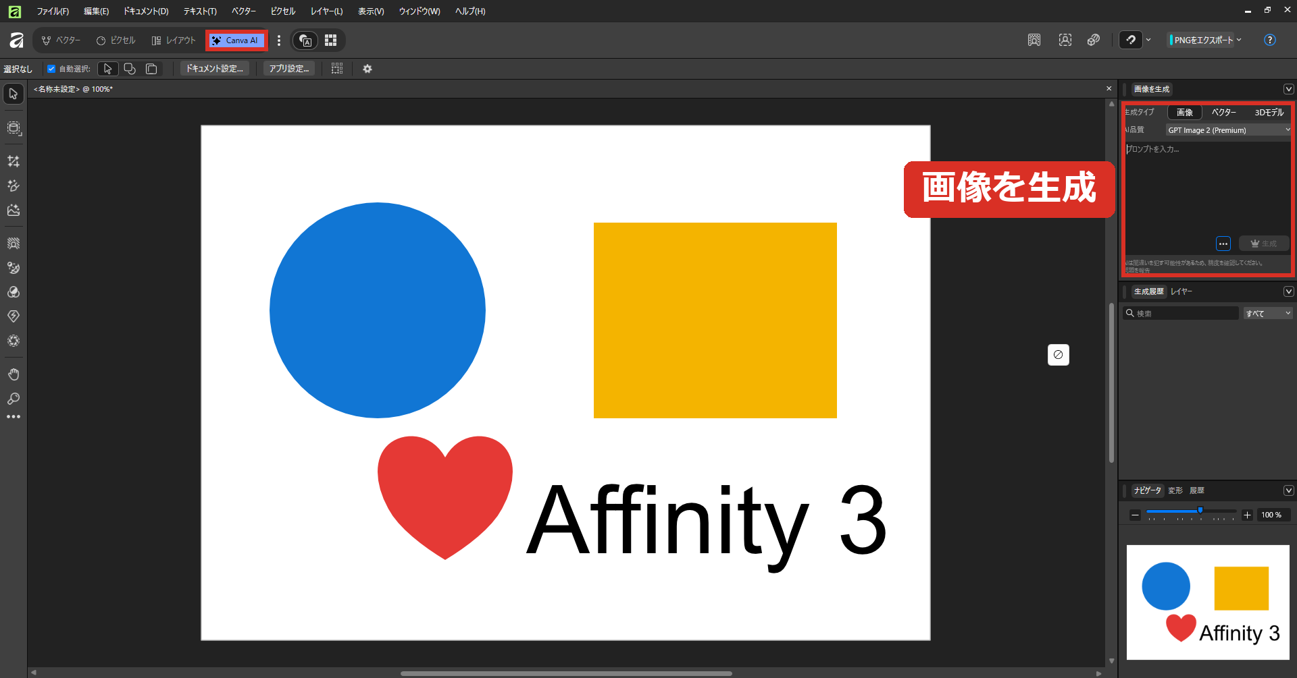Toggle the 自動選択 checkbox

51,69
